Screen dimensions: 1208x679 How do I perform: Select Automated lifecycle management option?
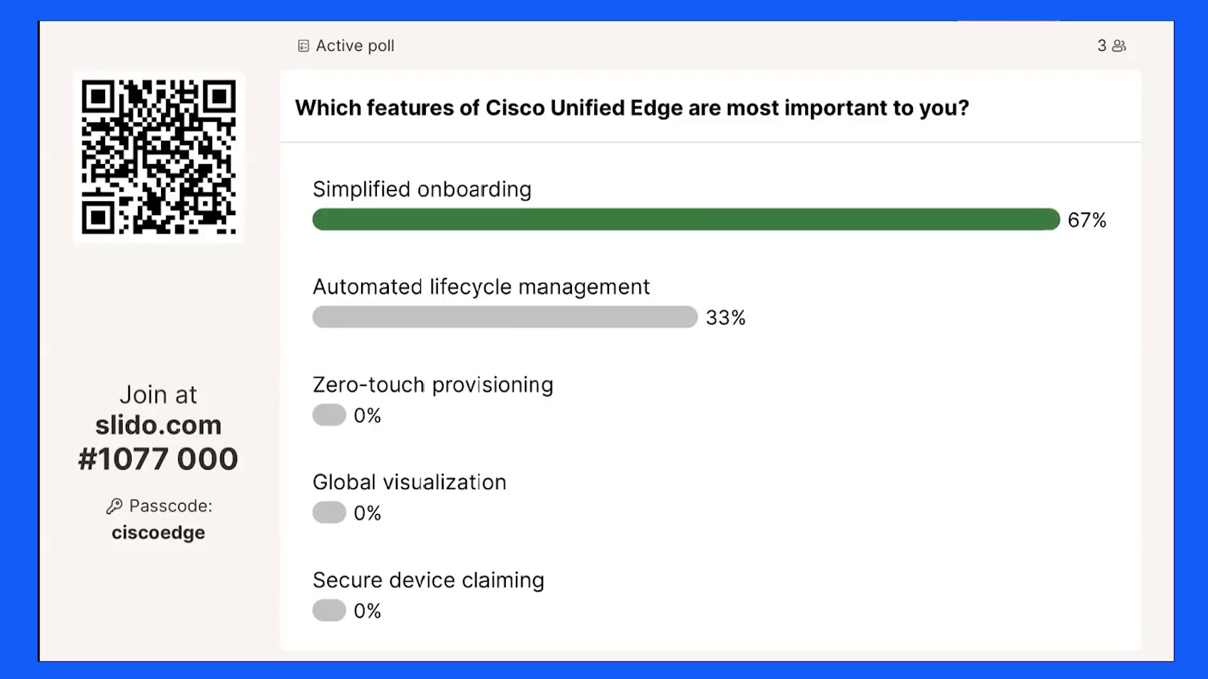pyautogui.click(x=481, y=287)
